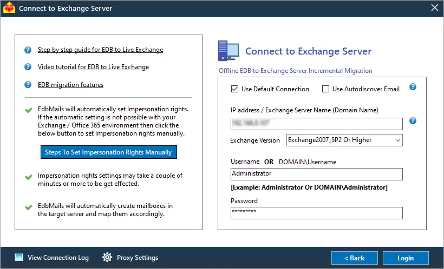
Task: Click the 'Connect to Exchange Server' blue heading
Action: [x=309, y=51]
